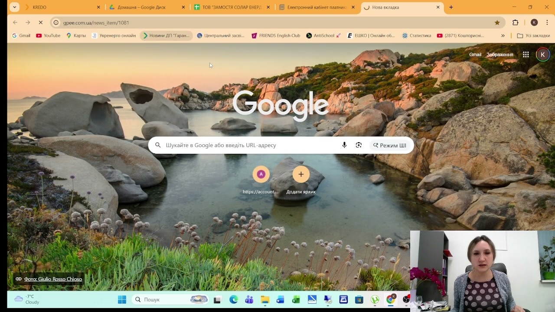View site information icon in address bar
Screen dimensions: 555x312
point(56,23)
